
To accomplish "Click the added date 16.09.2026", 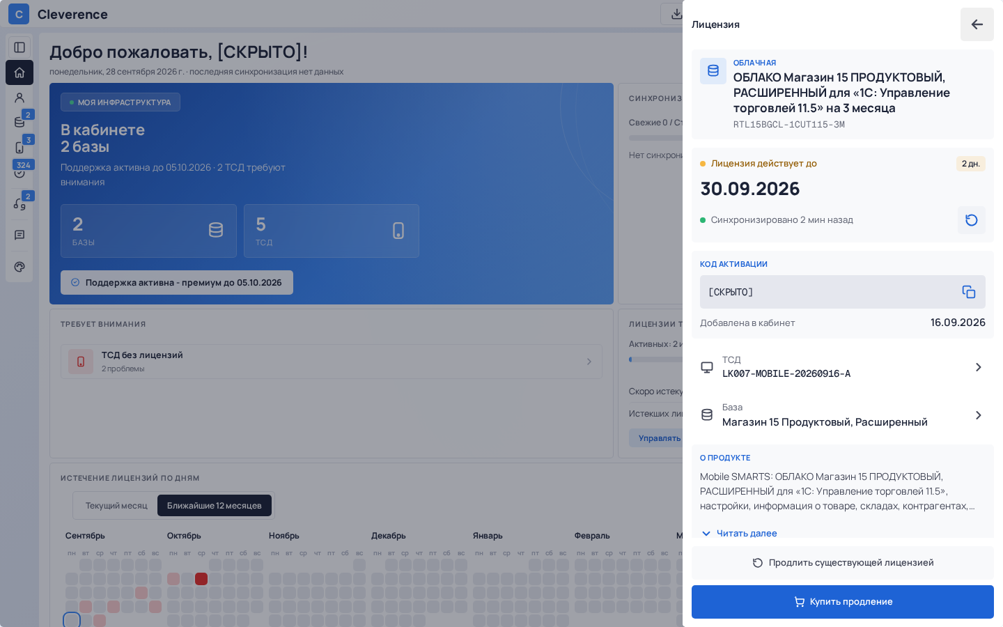I will pos(958,323).
